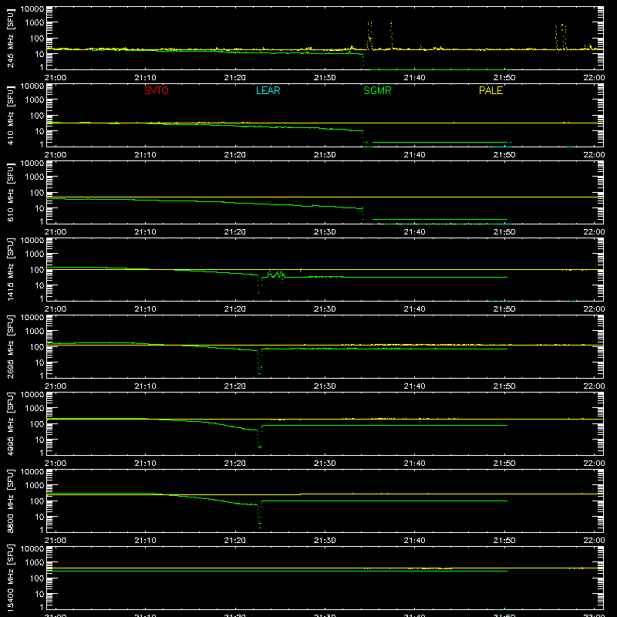Click the 10000 y-axis label of 245 MHz plot
Image resolution: width=617 pixels, height=617 pixels.
(x=32, y=9)
